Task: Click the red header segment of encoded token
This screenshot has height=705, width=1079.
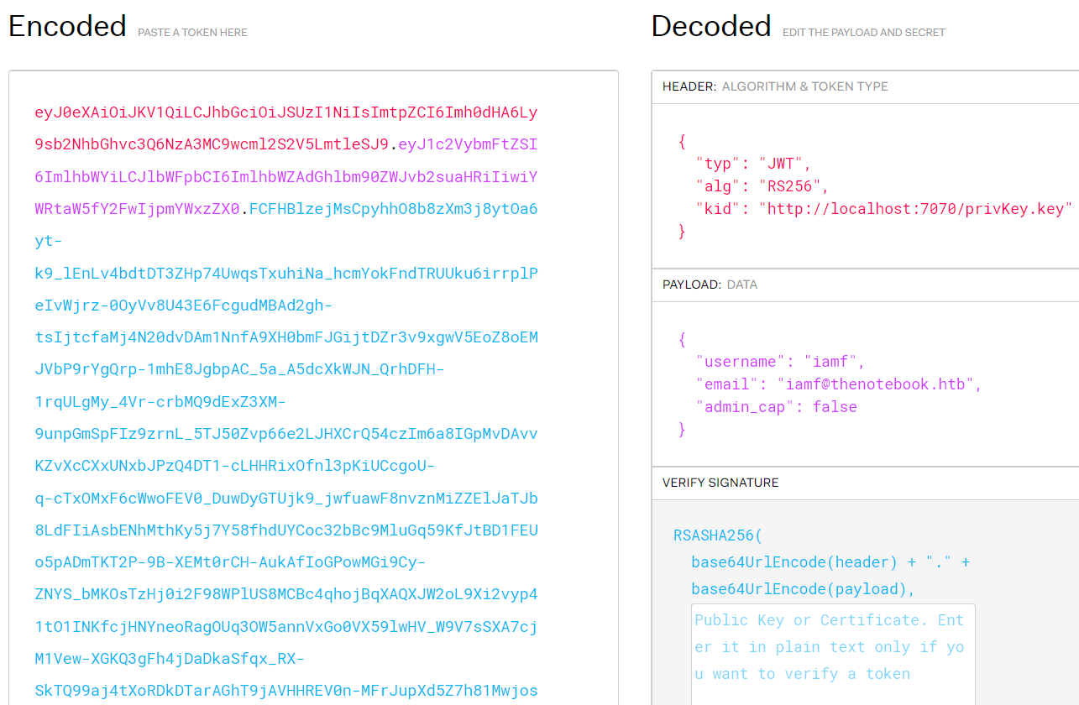Action: tap(285, 112)
